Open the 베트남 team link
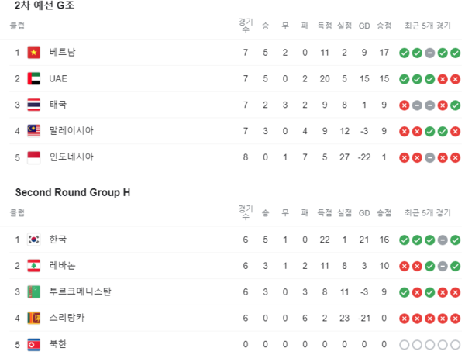The image size is (465, 355). point(62,52)
